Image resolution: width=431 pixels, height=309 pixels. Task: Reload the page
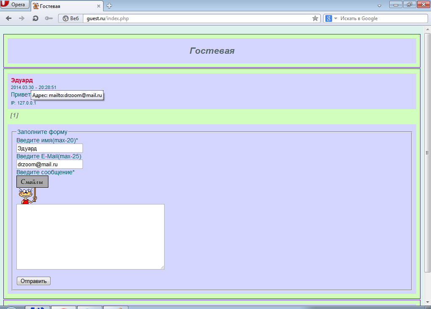click(x=35, y=18)
